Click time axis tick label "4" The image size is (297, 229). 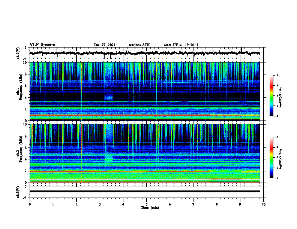coord(123,204)
